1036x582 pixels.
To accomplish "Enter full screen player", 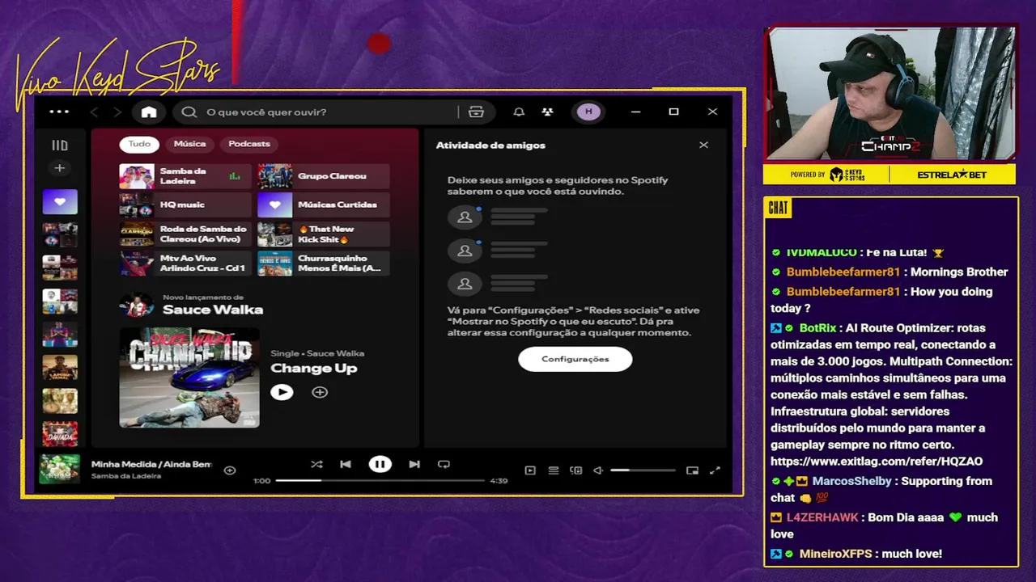I will pyautogui.click(x=715, y=470).
